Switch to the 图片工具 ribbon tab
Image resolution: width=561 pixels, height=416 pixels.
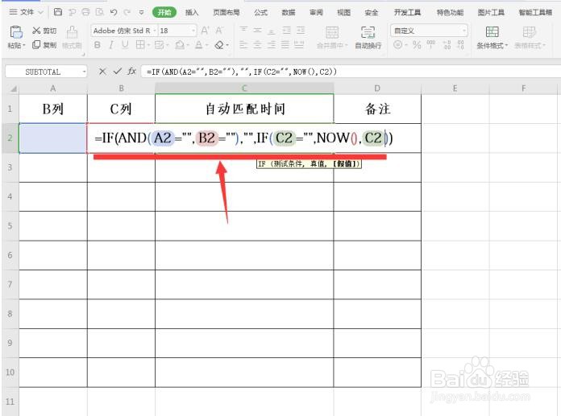(491, 13)
